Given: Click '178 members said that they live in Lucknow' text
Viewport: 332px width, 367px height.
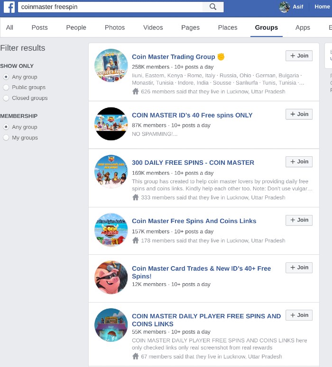Looking at the screenshot, I should (213, 241).
